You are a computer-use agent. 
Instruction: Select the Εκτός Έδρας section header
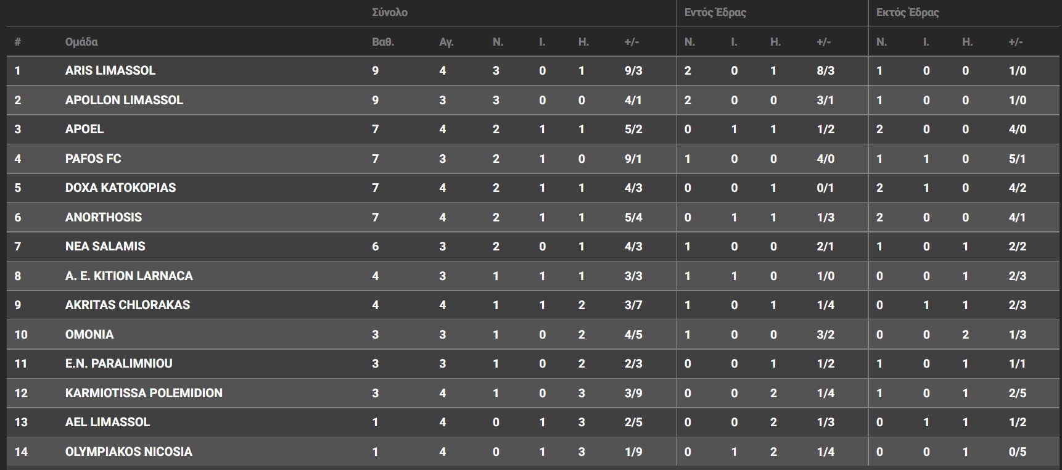pos(908,12)
